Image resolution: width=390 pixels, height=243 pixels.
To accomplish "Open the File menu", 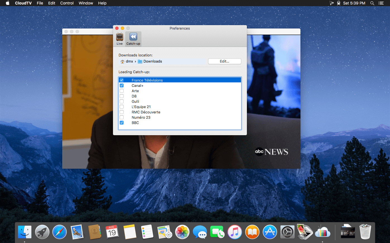I will tap(40, 3).
